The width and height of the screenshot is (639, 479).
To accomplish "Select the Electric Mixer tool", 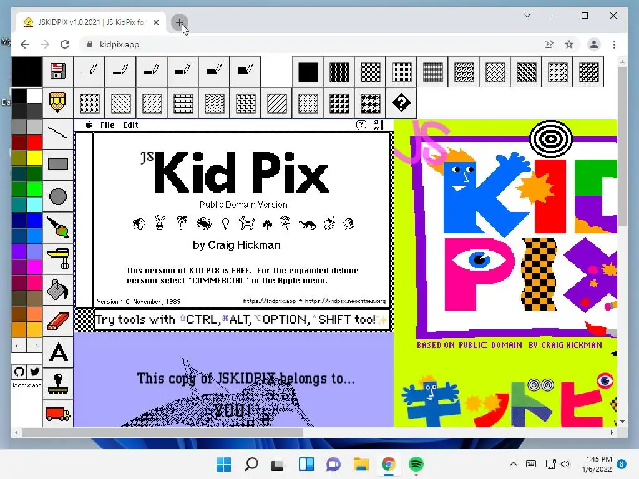I will pos(58,258).
